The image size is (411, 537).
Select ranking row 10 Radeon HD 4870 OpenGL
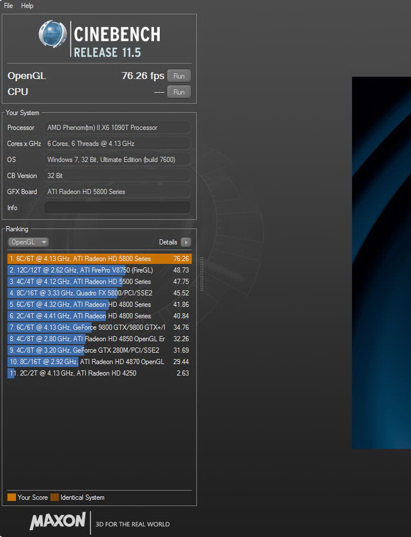(x=100, y=362)
